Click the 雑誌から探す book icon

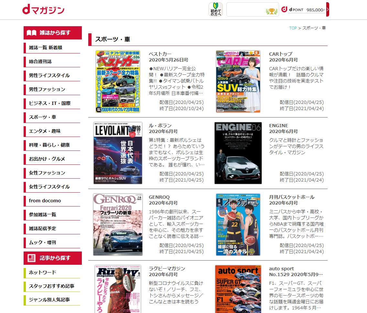pyautogui.click(x=31, y=33)
